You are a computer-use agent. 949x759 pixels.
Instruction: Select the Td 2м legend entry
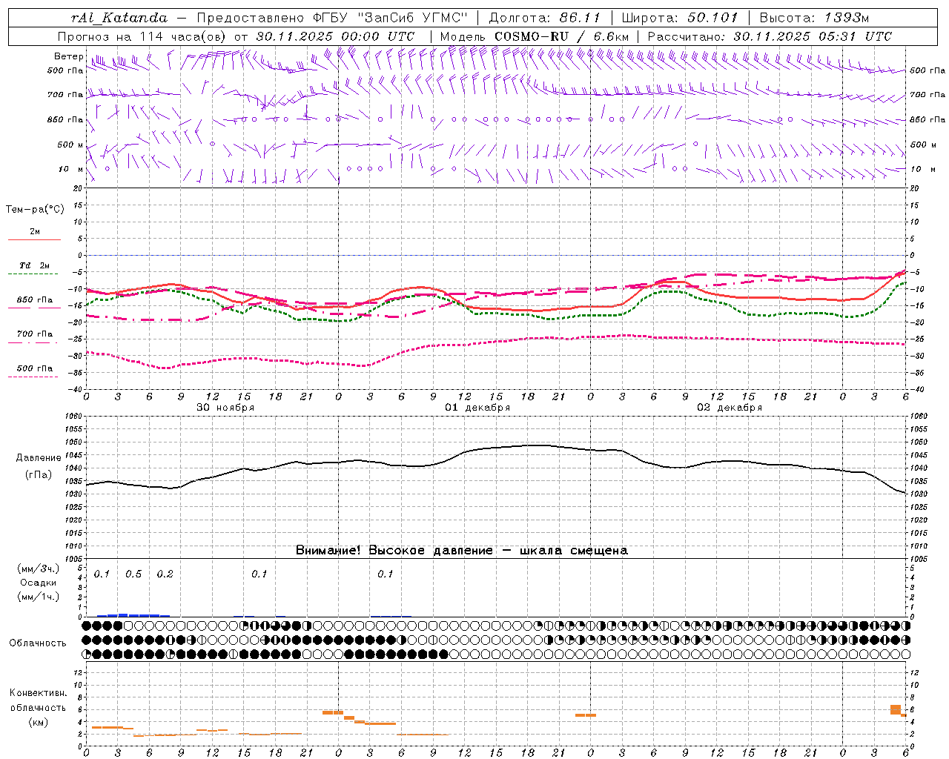tap(35, 265)
